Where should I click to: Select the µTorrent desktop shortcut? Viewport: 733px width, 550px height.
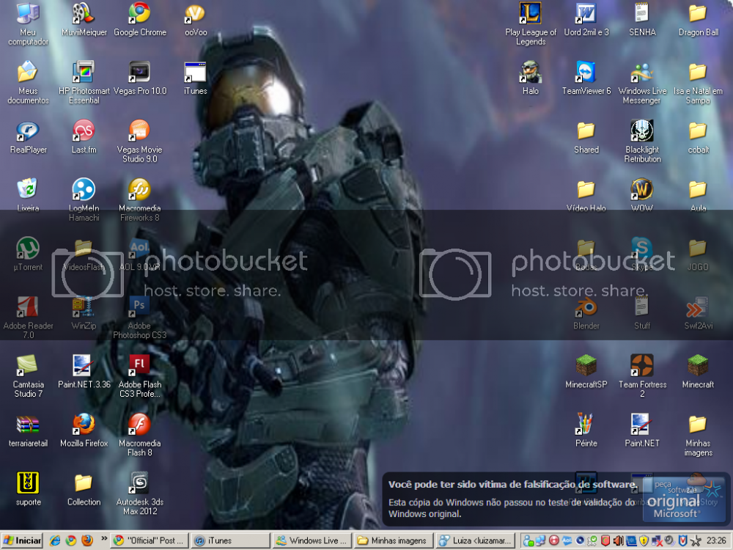pyautogui.click(x=28, y=254)
